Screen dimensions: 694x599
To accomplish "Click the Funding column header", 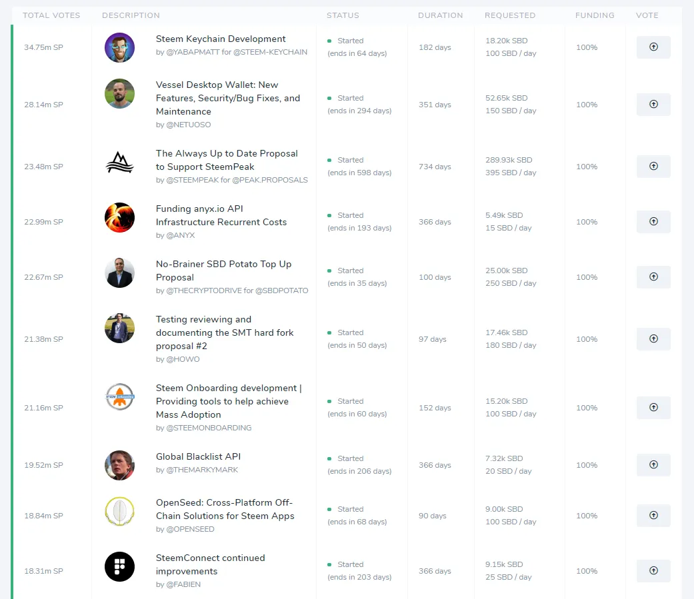I will [x=595, y=15].
